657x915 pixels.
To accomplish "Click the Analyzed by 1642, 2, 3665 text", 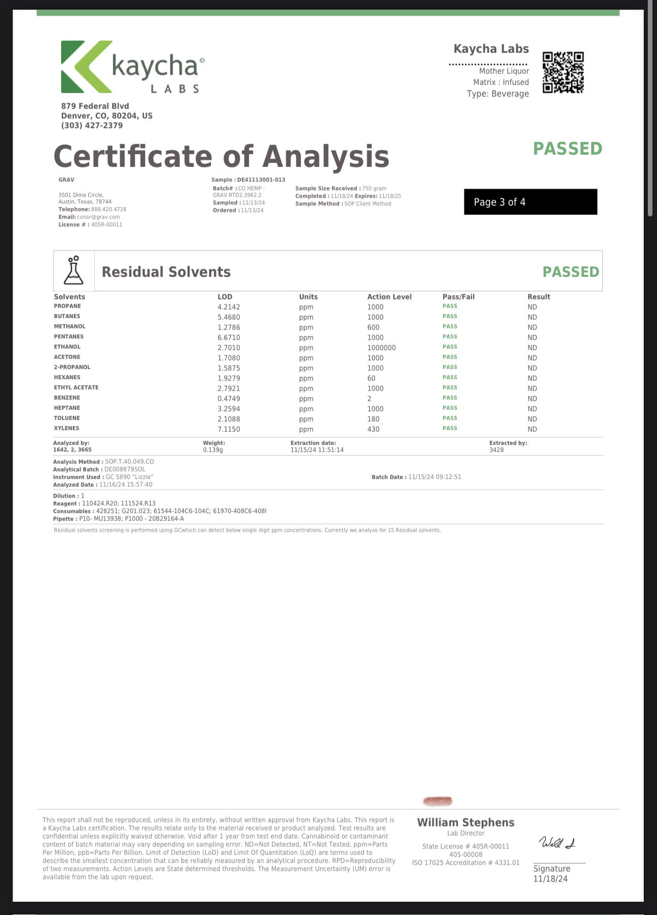I will (72, 447).
